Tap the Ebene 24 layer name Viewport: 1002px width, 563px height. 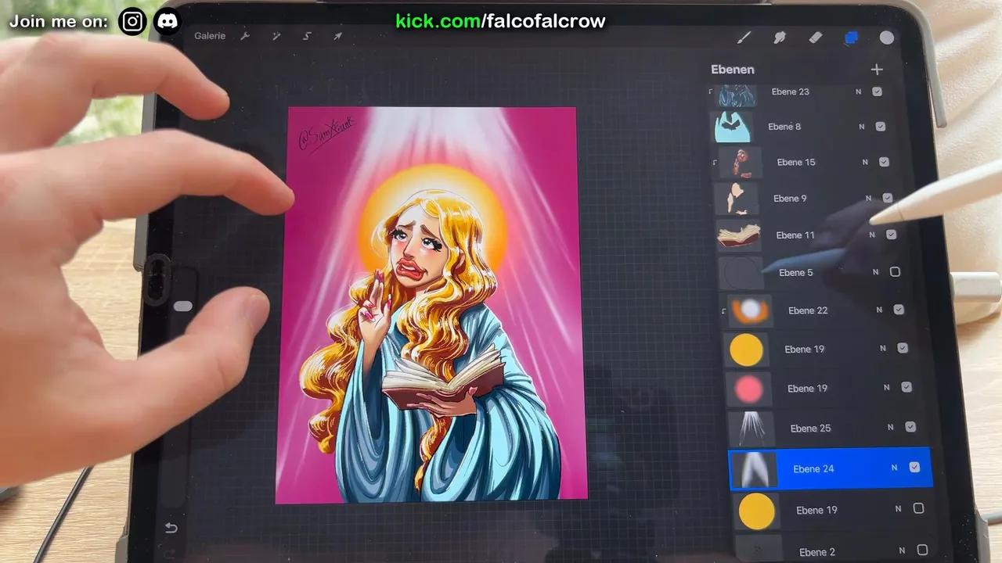pos(813,469)
